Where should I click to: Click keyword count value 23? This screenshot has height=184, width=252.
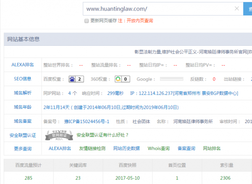coord(78,178)
